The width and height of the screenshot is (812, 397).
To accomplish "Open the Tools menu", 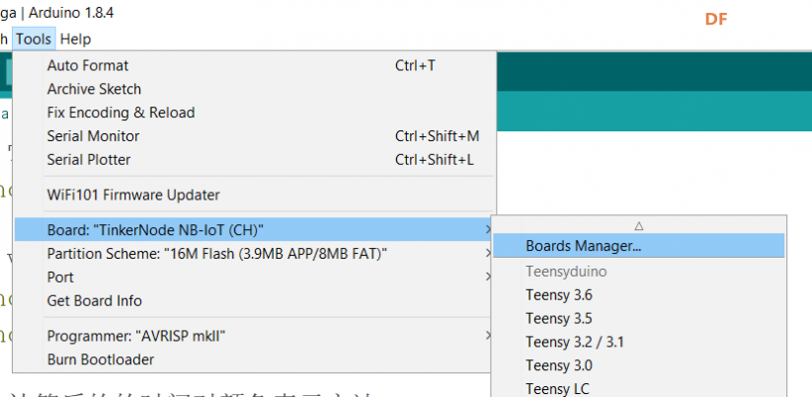I will [34, 40].
